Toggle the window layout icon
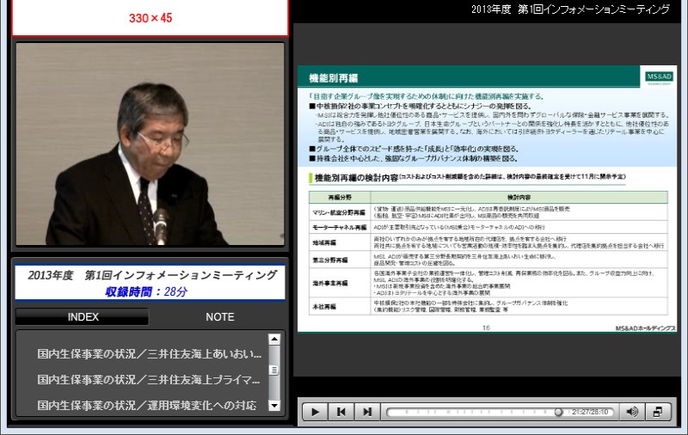 (658, 412)
